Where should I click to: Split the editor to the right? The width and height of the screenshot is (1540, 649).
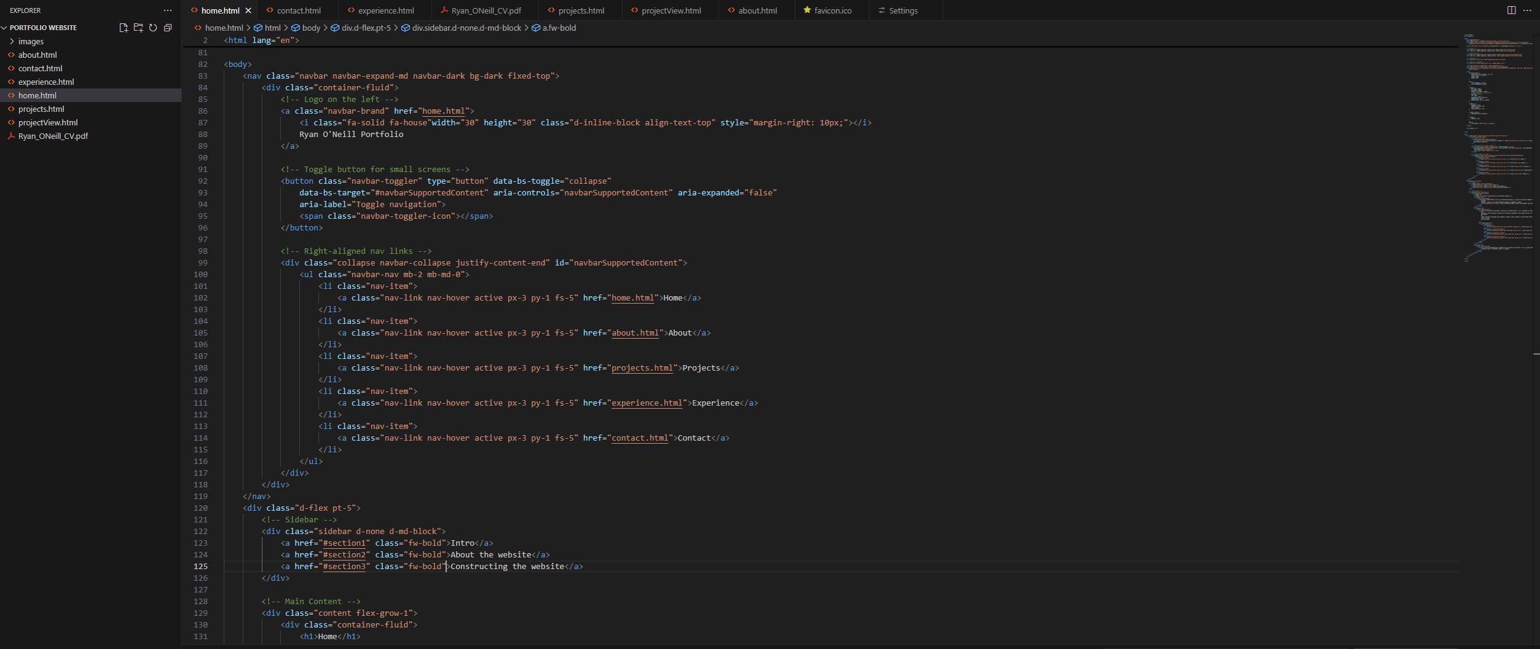1511,10
